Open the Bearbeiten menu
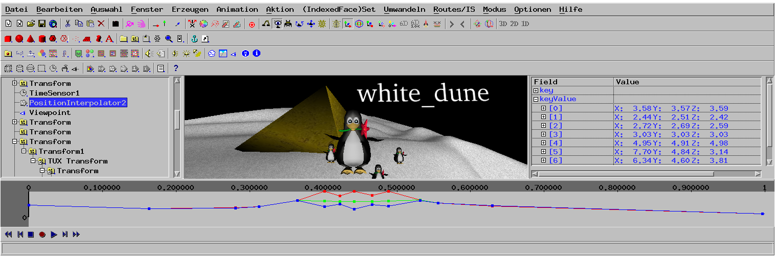Image resolution: width=775 pixels, height=258 pixels. 59,9
